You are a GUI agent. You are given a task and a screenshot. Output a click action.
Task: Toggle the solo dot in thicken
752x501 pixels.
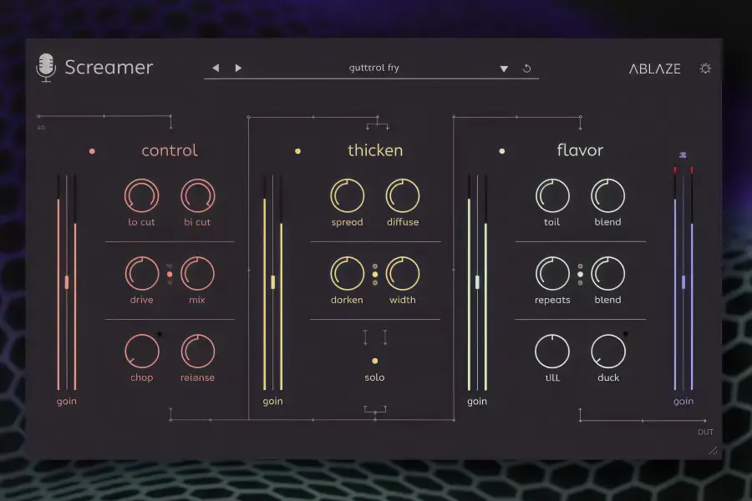375,361
